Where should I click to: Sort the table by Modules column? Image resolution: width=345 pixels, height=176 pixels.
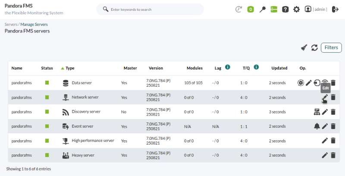(x=194, y=68)
